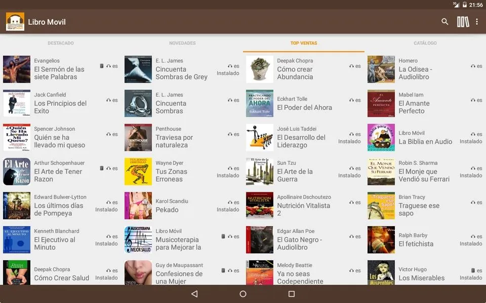Open the Catálogo tab

point(425,43)
